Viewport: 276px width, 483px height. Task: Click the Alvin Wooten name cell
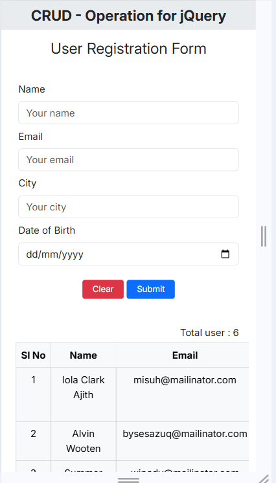coord(84,441)
